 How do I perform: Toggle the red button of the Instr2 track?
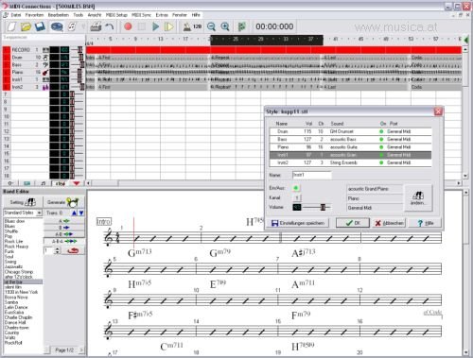tap(7, 87)
